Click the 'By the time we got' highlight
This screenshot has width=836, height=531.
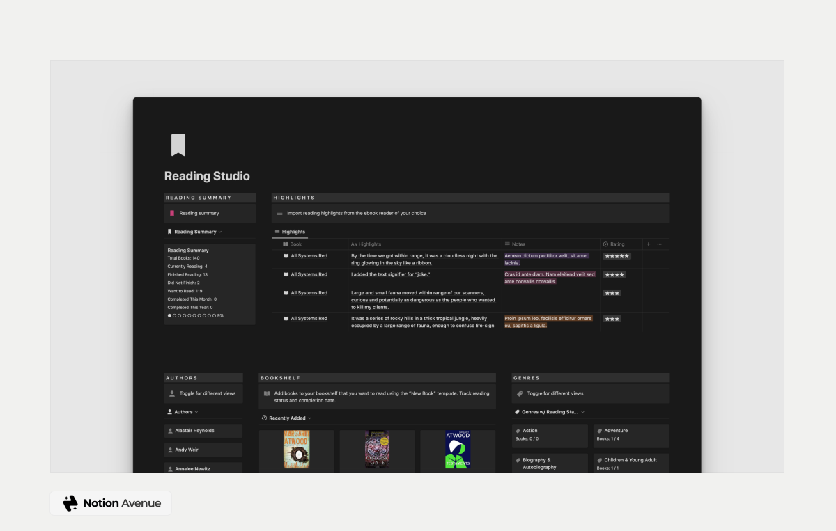424,260
